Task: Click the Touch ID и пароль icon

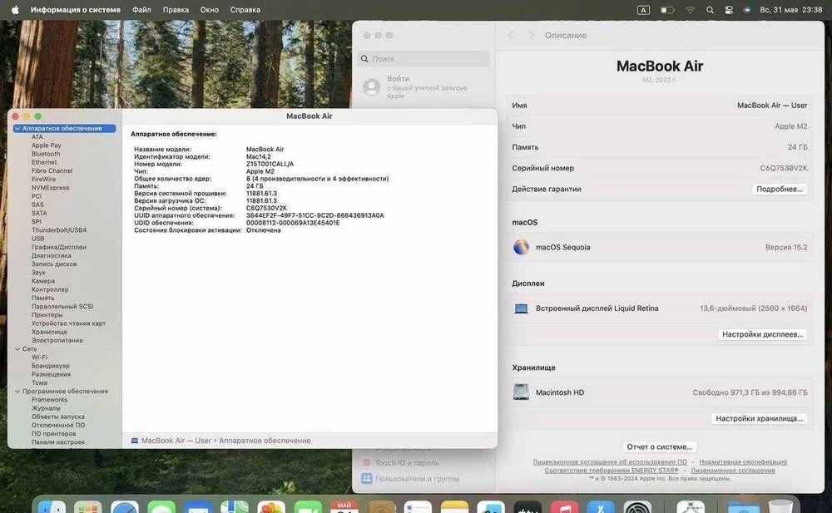Action: point(367,462)
